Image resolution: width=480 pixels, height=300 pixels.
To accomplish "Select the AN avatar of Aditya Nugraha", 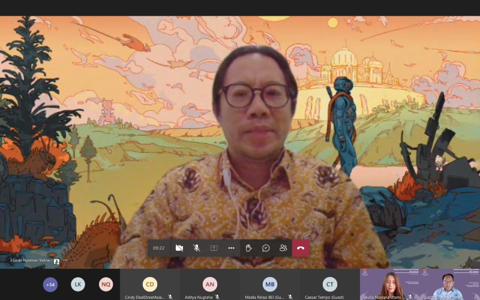I will 210,284.
